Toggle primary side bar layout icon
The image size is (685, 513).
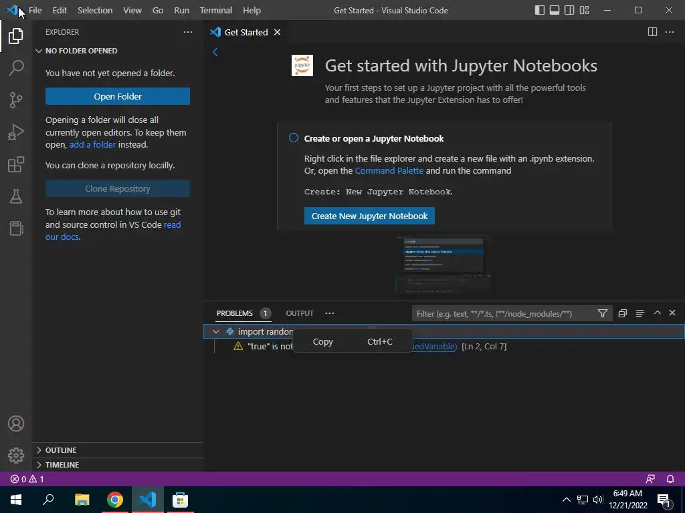click(x=540, y=10)
